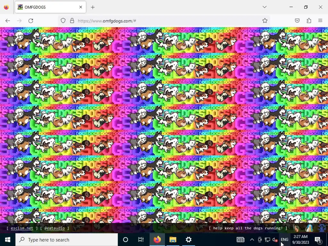The height and width of the screenshot is (246, 328).
Task: Click the taskbar search box
Action: (67, 240)
